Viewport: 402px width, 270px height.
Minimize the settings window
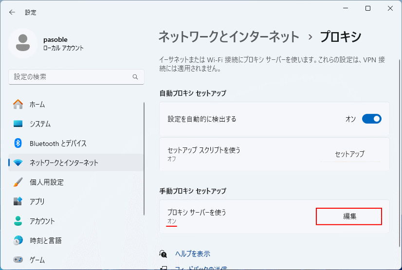346,8
